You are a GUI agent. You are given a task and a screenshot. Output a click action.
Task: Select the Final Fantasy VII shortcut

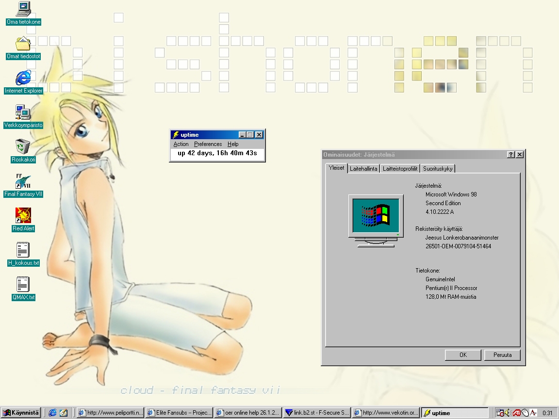click(23, 181)
